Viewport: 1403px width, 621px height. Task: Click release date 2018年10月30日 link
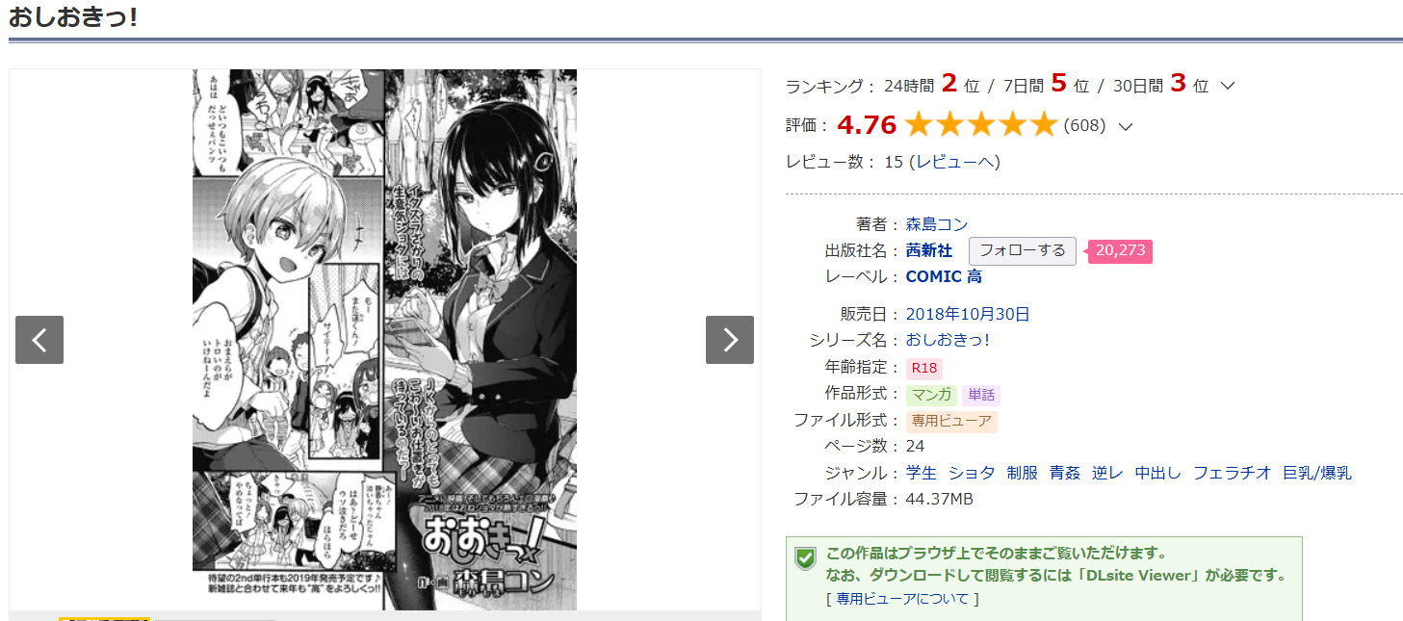(x=968, y=314)
